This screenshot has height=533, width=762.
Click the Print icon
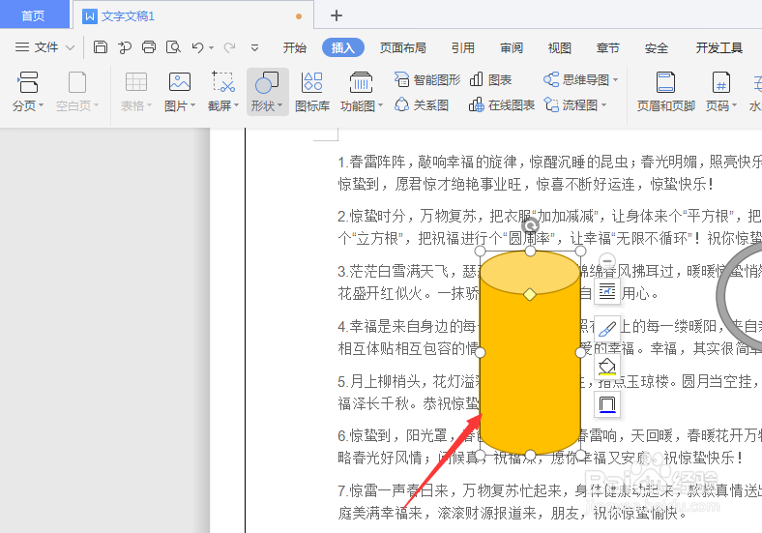click(149, 47)
